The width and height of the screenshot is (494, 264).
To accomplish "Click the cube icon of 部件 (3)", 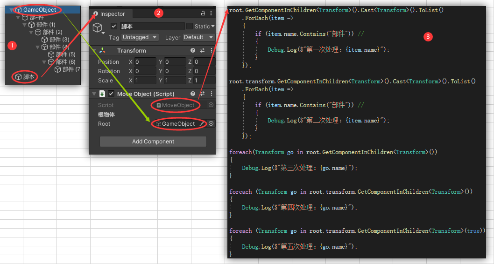I will (45, 40).
